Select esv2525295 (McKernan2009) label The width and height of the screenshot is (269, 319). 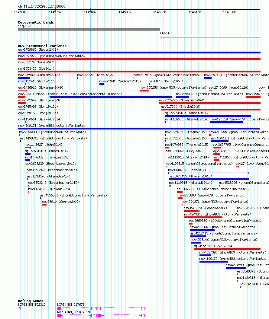point(182,100)
